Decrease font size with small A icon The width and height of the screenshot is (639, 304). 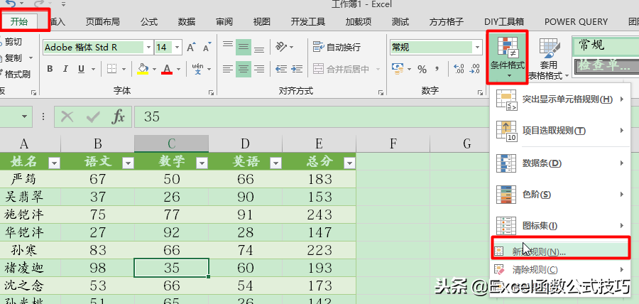[x=207, y=48]
